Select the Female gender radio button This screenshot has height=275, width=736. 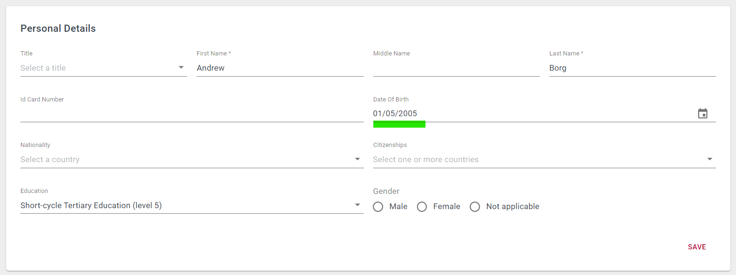422,207
